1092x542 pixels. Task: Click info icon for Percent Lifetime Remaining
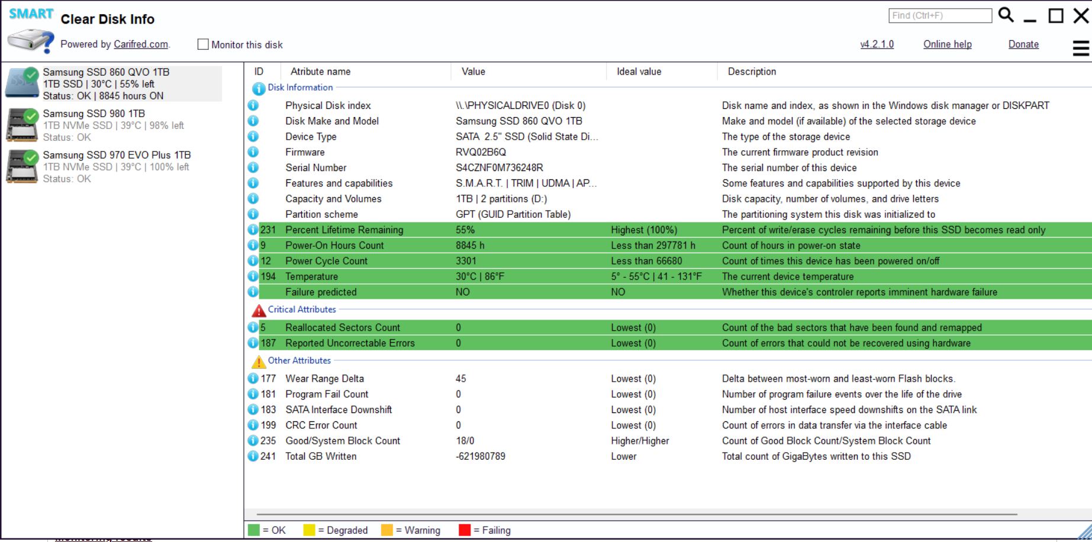point(253,230)
